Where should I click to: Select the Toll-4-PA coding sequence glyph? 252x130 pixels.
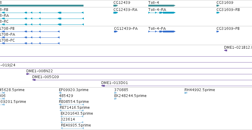[x=162, y=32]
